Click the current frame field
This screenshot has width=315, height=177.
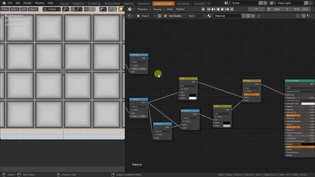coord(256,9)
